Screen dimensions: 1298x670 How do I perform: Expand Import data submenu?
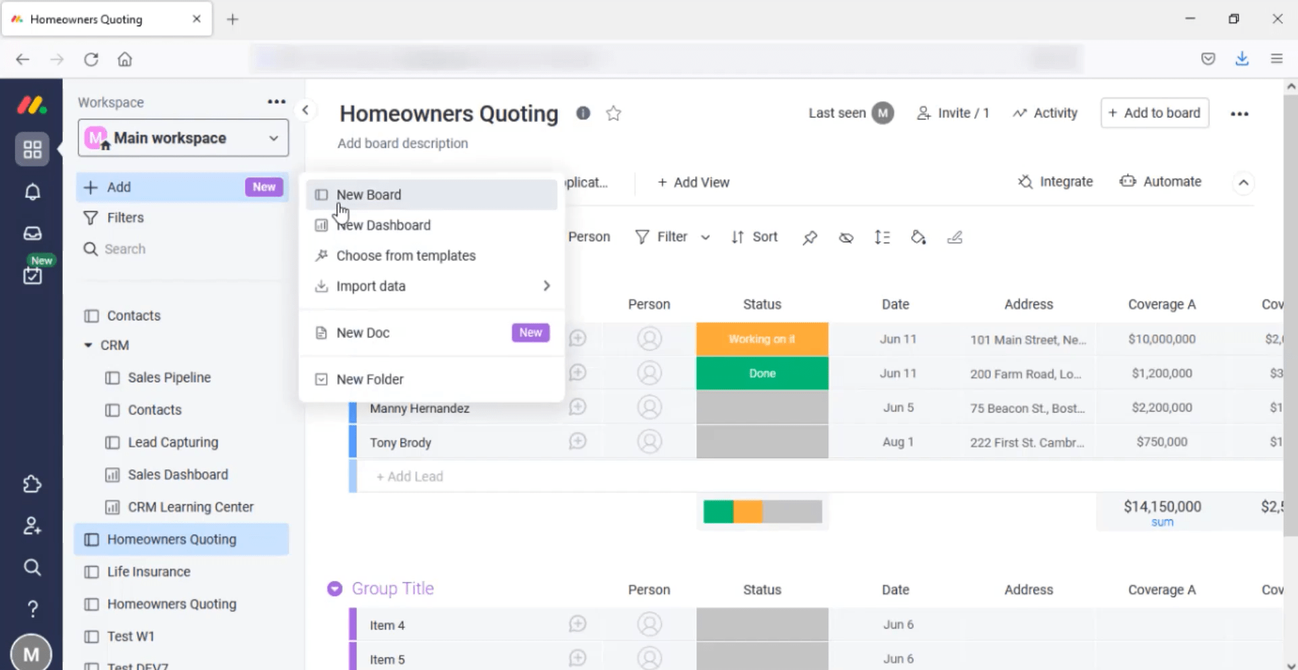pos(546,286)
